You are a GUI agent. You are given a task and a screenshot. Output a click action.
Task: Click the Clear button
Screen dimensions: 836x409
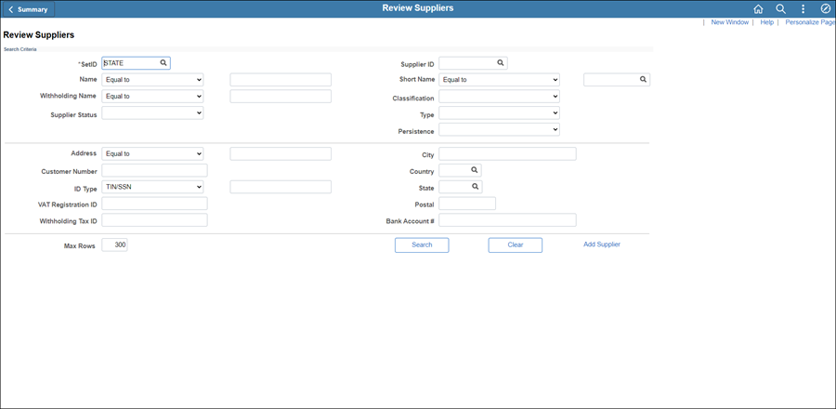click(515, 245)
